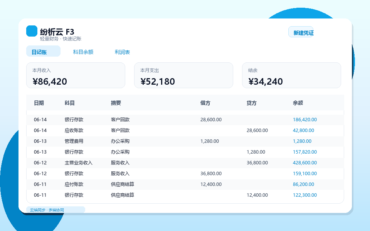Click the 贷方 column header
The height and width of the screenshot is (231, 370).
pos(252,103)
